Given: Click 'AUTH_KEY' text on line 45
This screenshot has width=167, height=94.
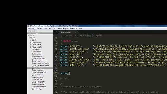Looking at the screenshot, I should (x=75, y=46).
